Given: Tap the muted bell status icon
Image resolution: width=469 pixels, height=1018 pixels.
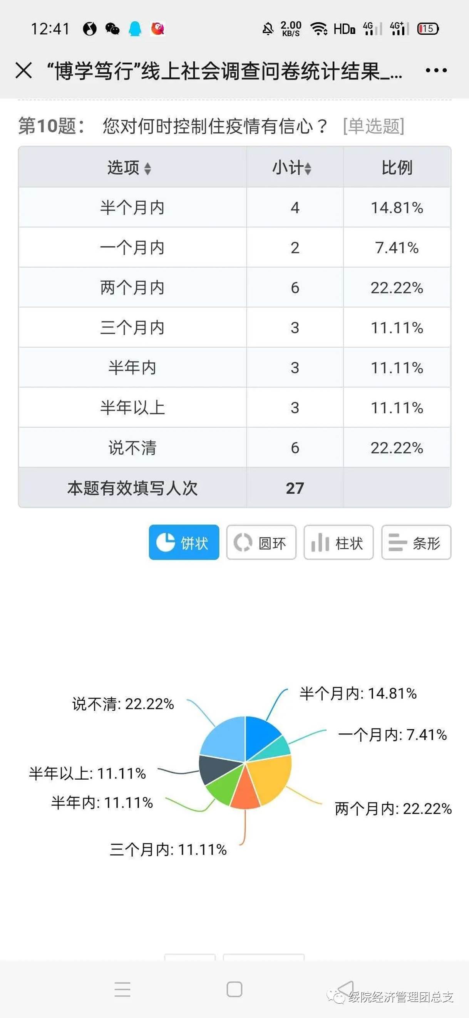Looking at the screenshot, I should [x=268, y=29].
